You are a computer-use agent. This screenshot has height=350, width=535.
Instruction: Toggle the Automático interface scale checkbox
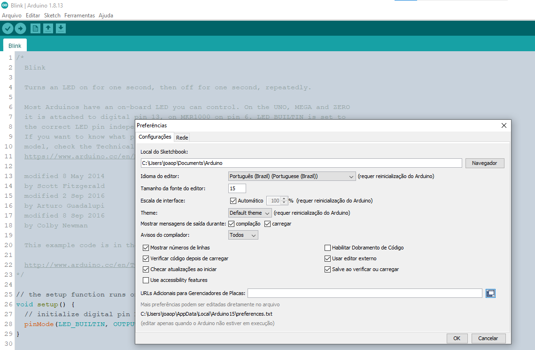(233, 201)
